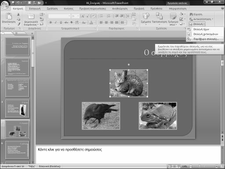The image size is (225, 169).
Task: Click the Quick Styles (Γρήγορα στυλ) icon
Action: click(173, 16)
